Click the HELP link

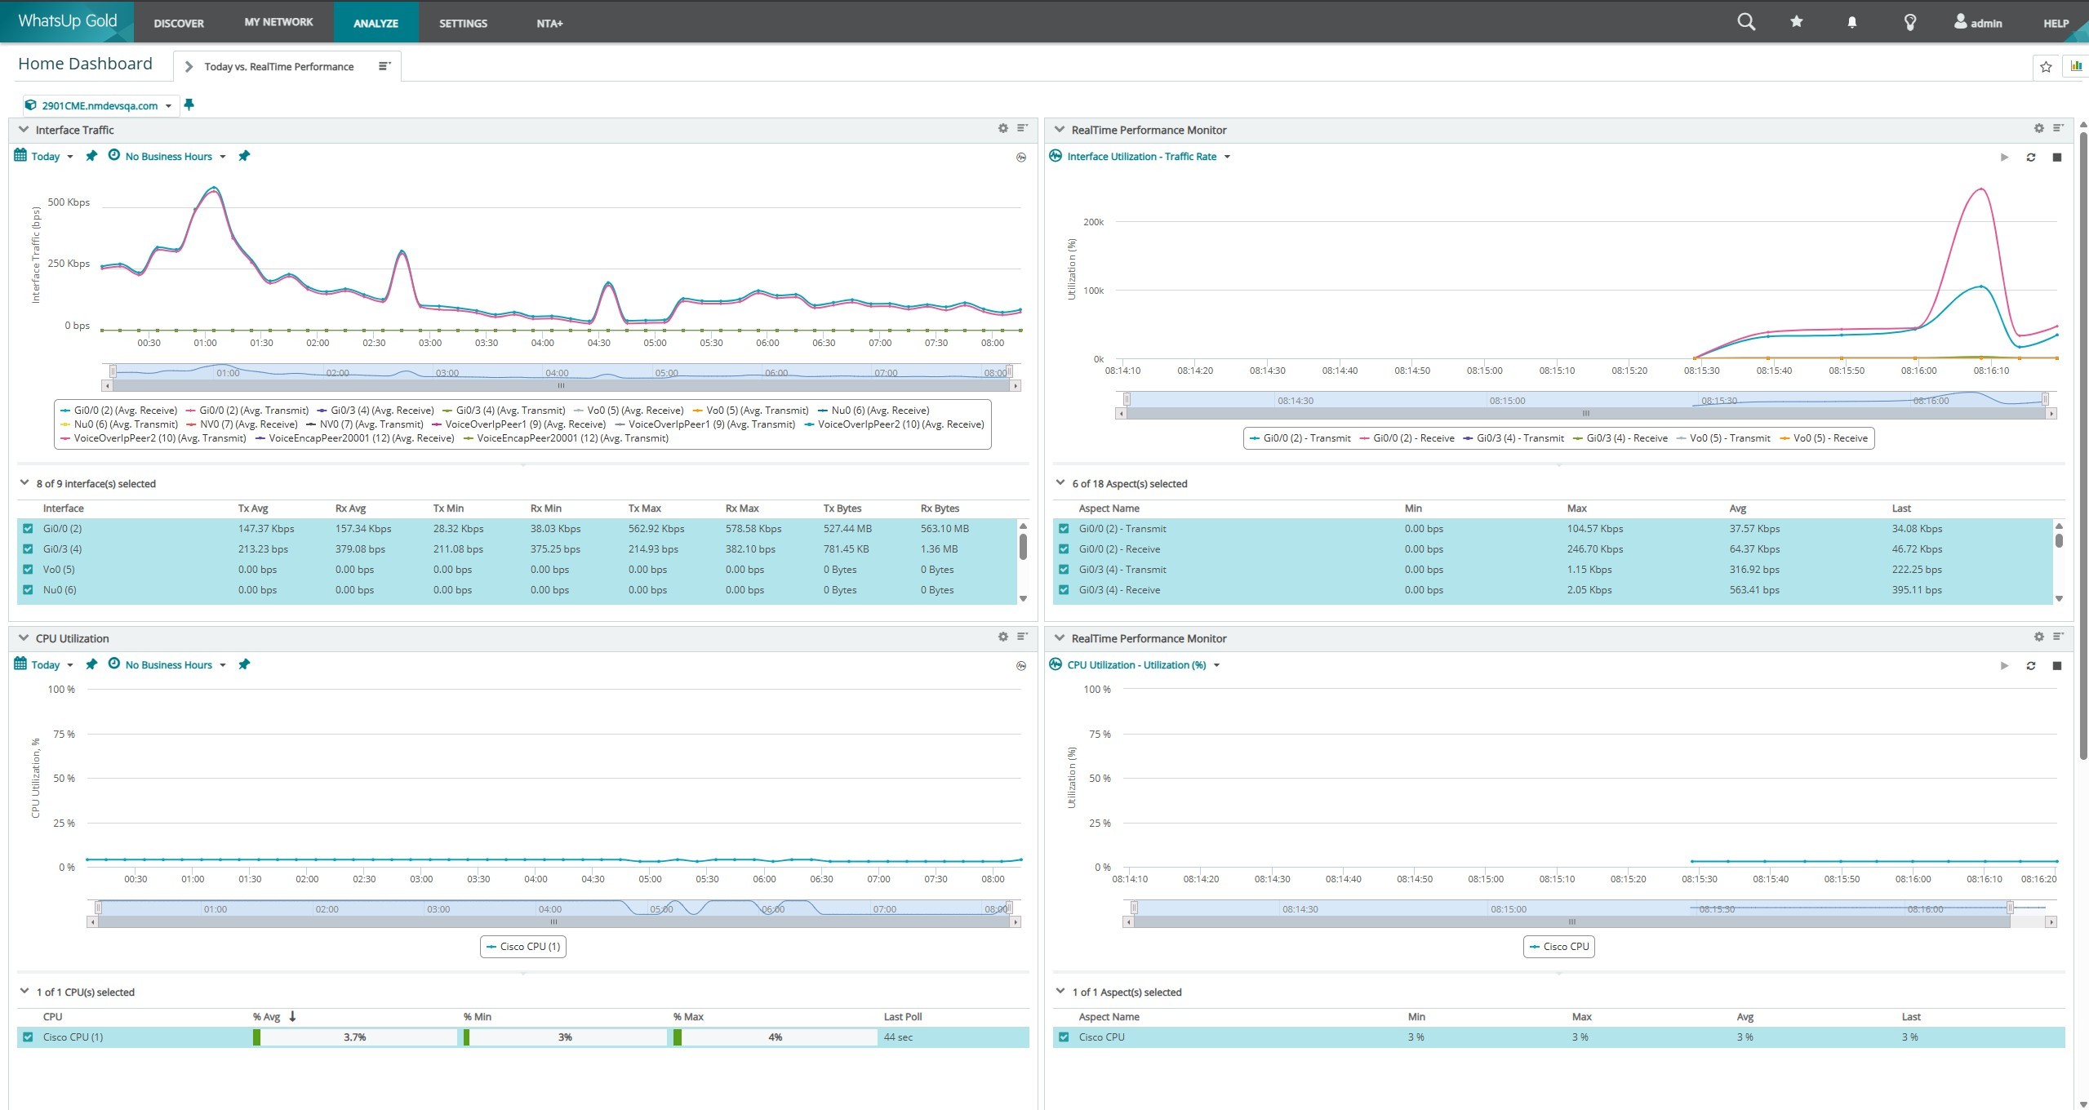pyautogui.click(x=2056, y=23)
